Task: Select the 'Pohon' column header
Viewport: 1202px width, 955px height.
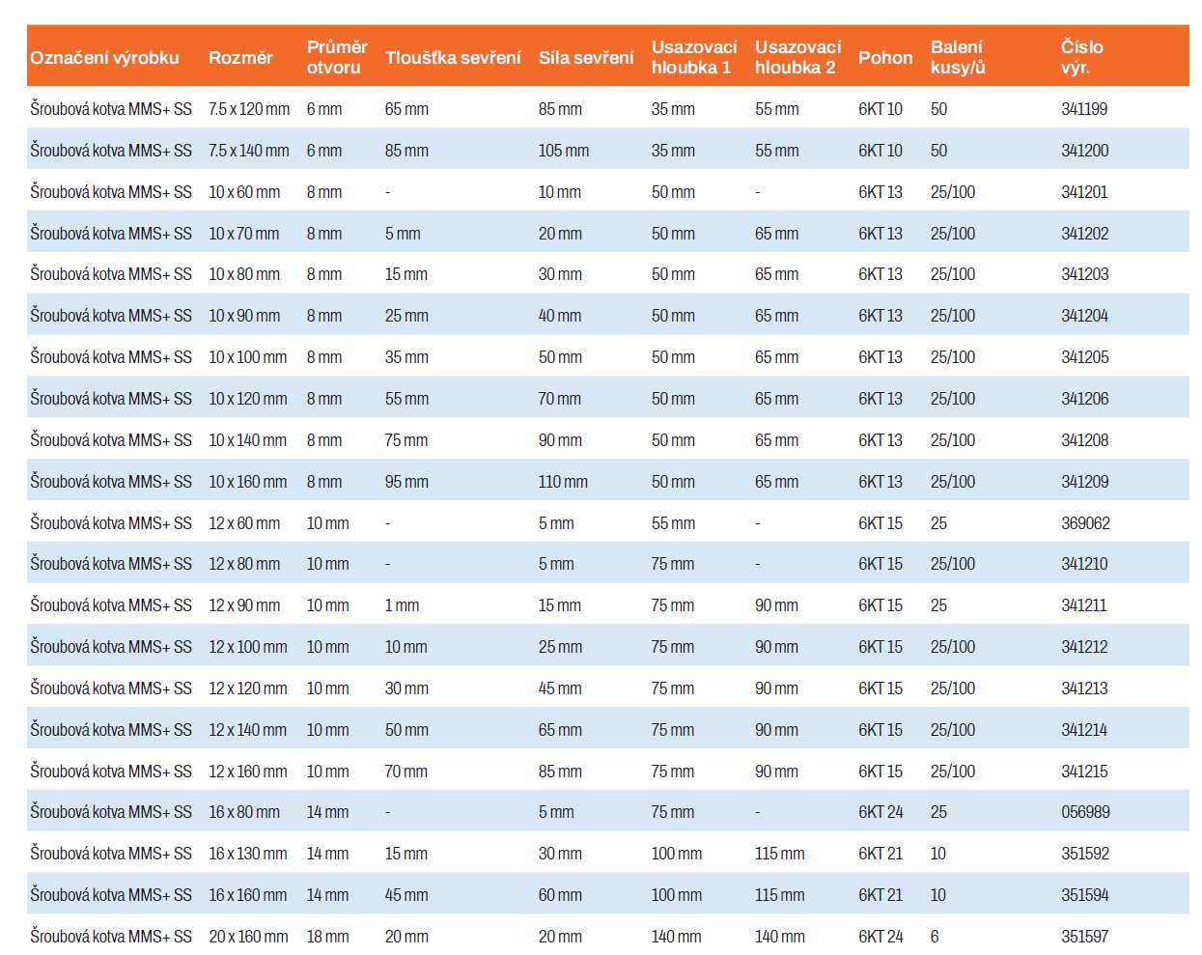Action: click(x=884, y=57)
